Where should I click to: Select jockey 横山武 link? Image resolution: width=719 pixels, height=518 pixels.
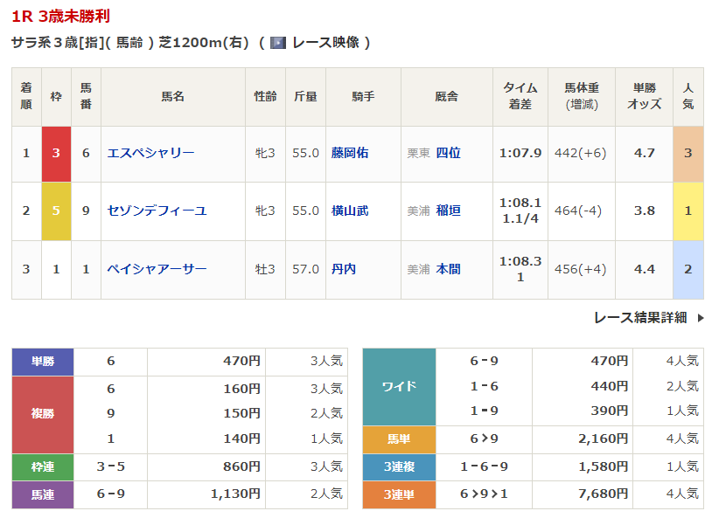pyautogui.click(x=350, y=211)
